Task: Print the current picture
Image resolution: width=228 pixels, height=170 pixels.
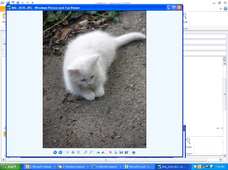Action: (116, 152)
